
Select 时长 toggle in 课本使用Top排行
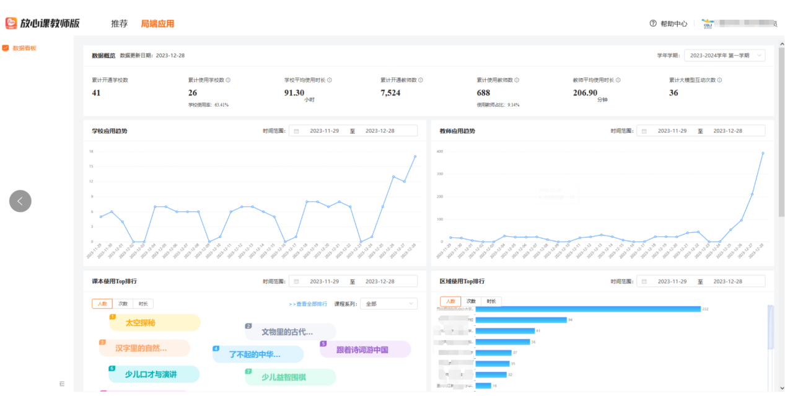143,304
